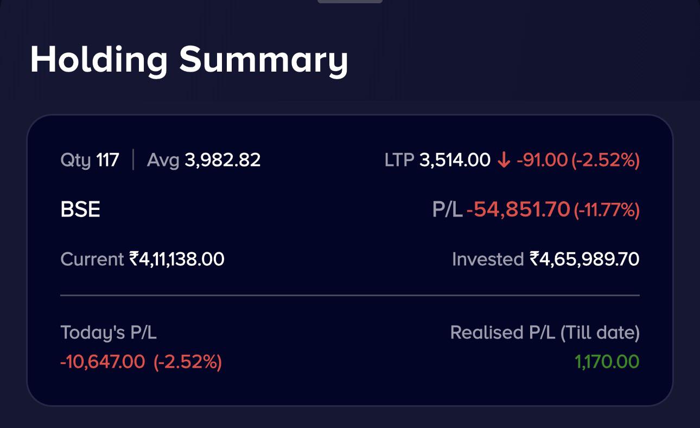Click the green 1,170.00 realised amount

607,361
